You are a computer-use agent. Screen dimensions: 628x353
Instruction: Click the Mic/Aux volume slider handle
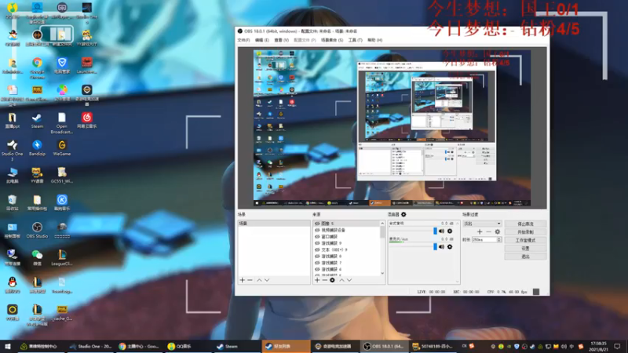435,246
